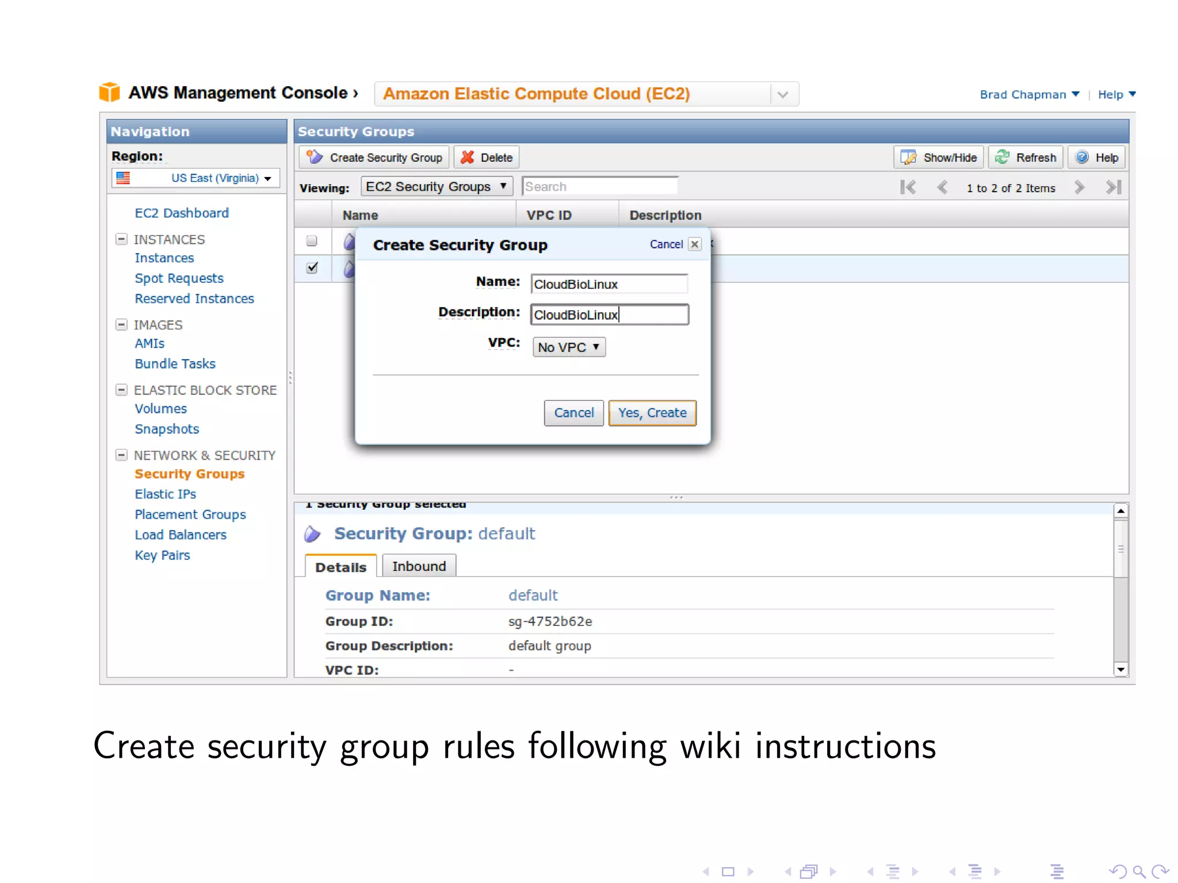1178x883 pixels.
Task: Open the top-right Help dropdown menu
Action: coord(1116,94)
